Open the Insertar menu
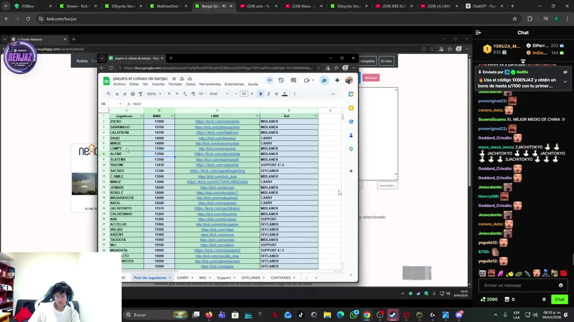This screenshot has height=322, width=574. click(x=158, y=84)
